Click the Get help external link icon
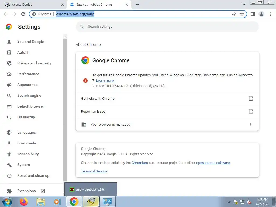The image size is (276, 207). pos(251,99)
